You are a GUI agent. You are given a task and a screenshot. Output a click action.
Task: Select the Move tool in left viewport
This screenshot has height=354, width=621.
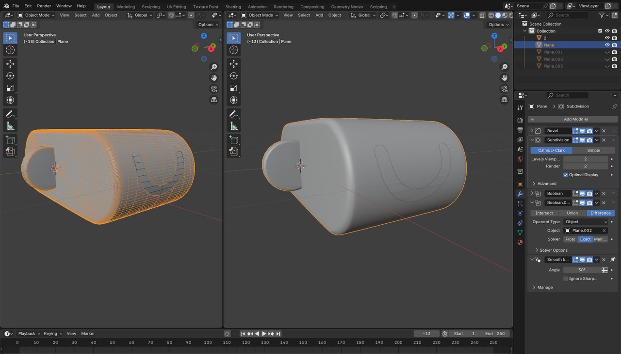coord(10,64)
